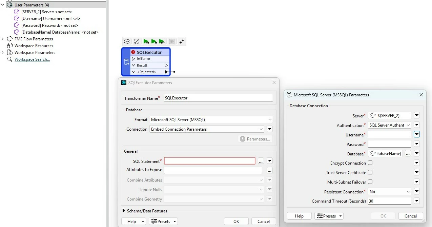Click the Password user parameter icon

click(17, 25)
